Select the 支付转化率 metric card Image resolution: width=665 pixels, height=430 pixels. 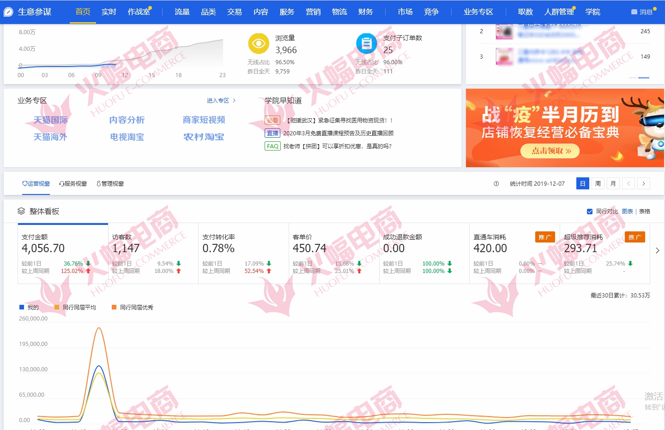click(243, 253)
